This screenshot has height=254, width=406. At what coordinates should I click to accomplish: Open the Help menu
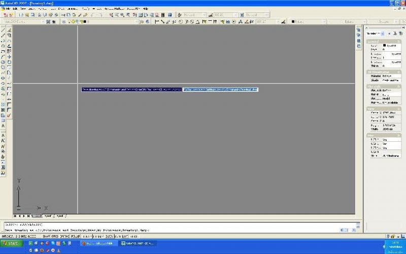pyautogui.click(x=146, y=9)
